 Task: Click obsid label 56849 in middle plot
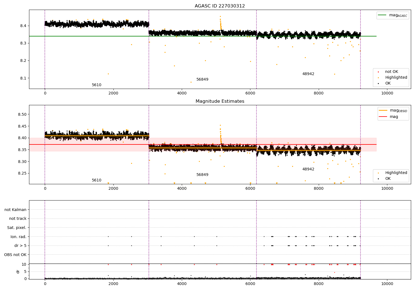pyautogui.click(x=202, y=175)
